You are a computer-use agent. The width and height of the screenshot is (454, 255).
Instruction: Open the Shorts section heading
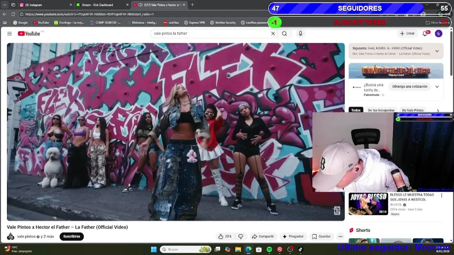pos(363,230)
